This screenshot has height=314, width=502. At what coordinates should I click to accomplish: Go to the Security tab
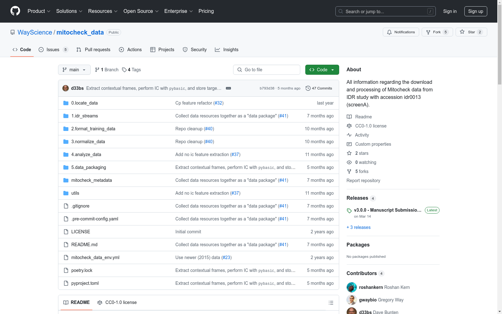pyautogui.click(x=195, y=50)
